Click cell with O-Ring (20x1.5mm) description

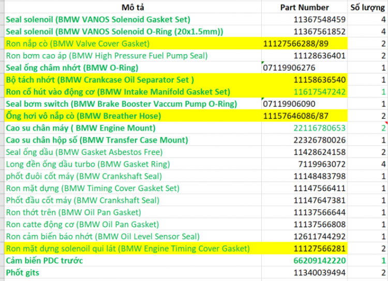point(133,32)
